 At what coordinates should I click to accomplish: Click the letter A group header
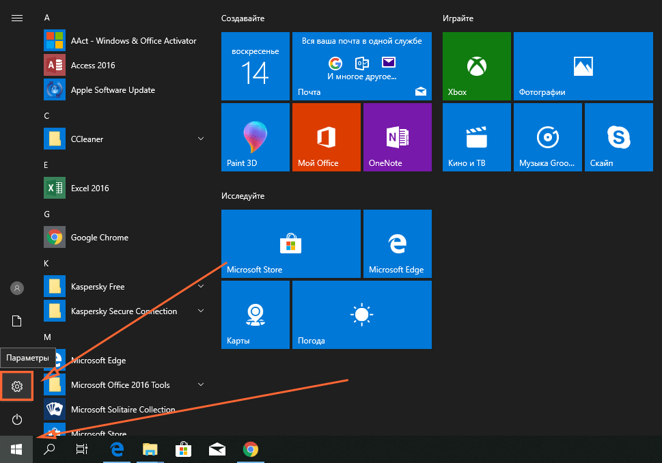coord(47,18)
